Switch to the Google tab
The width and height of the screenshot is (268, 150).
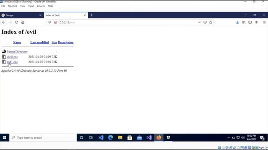click(22, 15)
